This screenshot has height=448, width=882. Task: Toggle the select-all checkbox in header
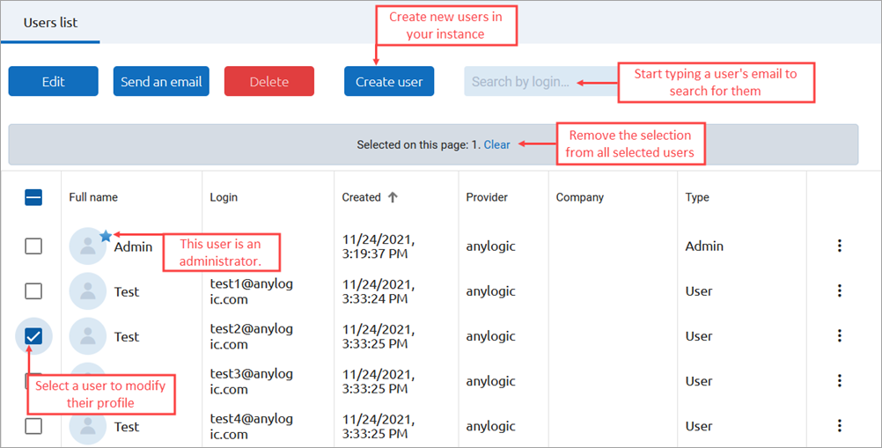pos(33,197)
